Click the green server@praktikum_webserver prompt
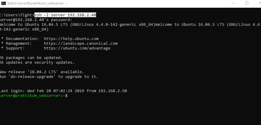261x125 pixels. pyautogui.click(x=31, y=96)
